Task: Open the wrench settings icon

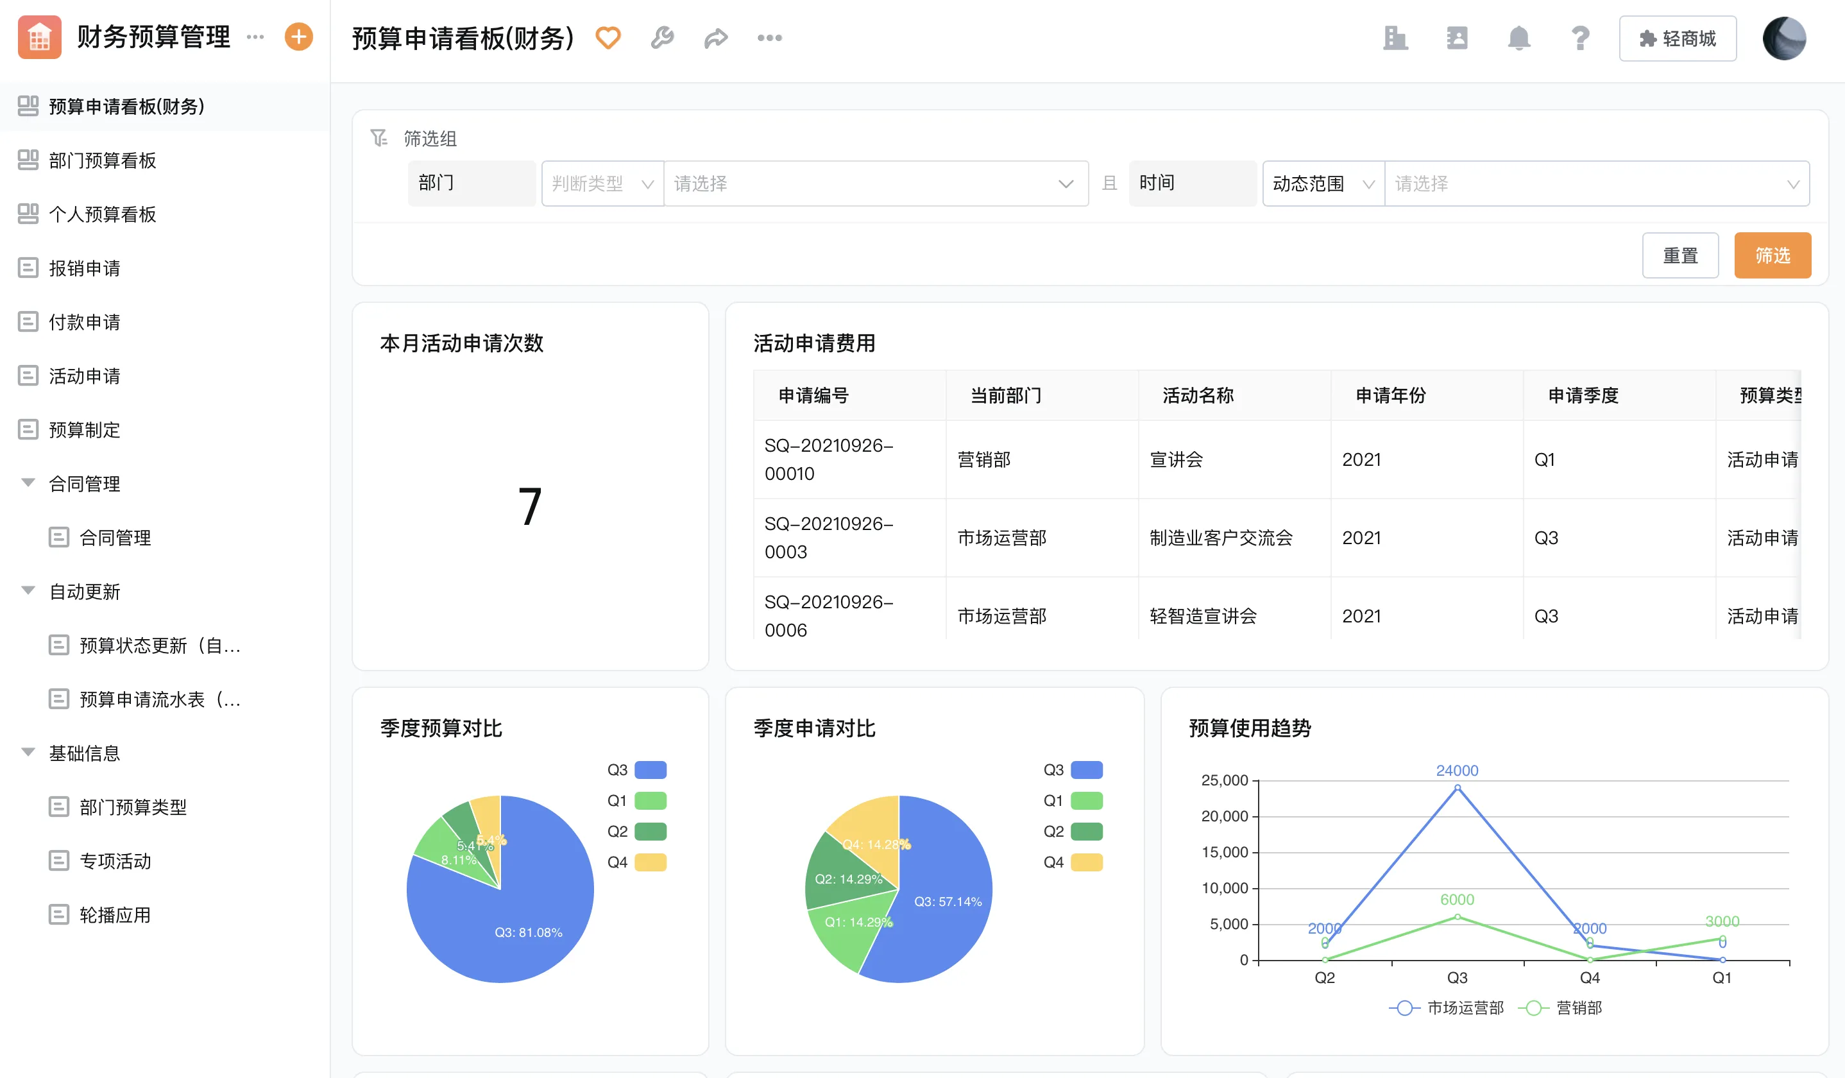Action: [x=662, y=38]
